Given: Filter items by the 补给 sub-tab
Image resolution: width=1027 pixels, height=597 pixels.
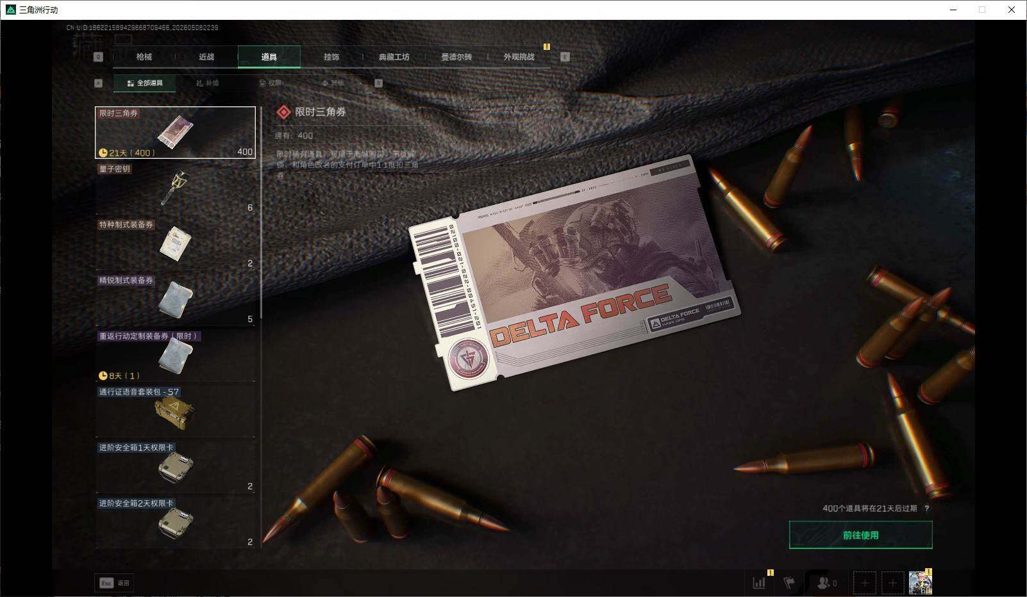Looking at the screenshot, I should point(207,83).
